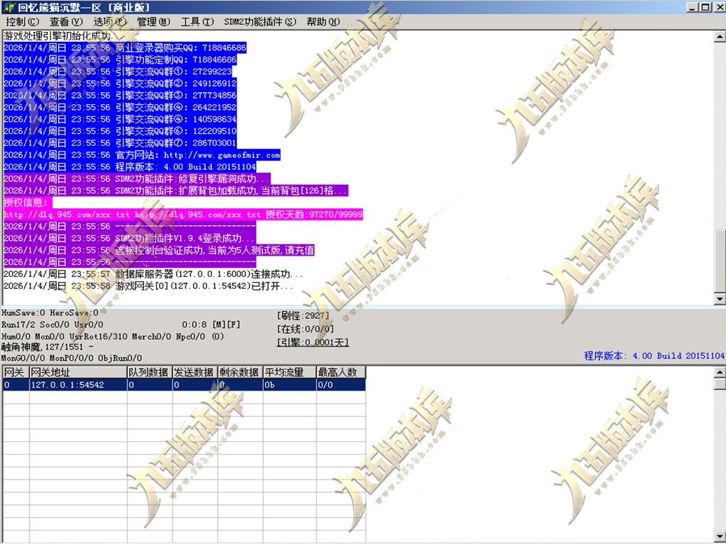Screen dimensions: 726x544
Task: Click the HumSave:0 HeroSave:0 status text
Action: coord(50,313)
